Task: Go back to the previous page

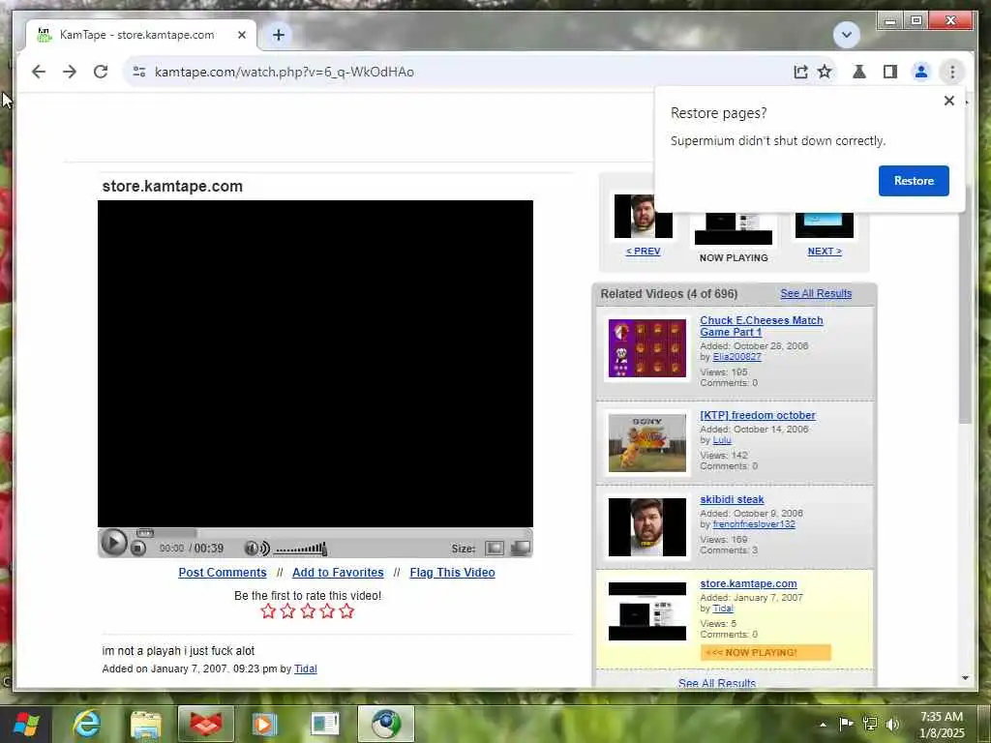Action: click(x=39, y=72)
